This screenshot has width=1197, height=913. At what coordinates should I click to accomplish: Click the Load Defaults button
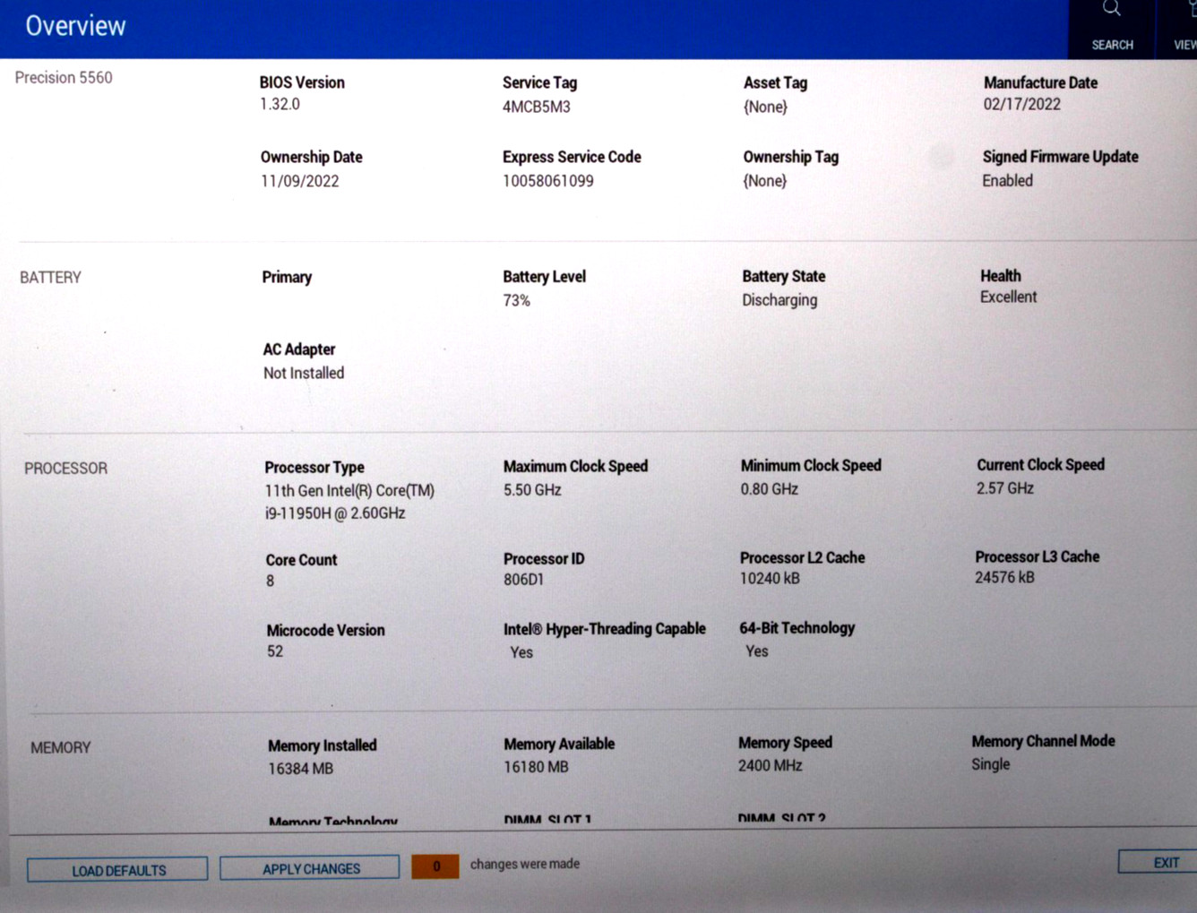point(117,870)
